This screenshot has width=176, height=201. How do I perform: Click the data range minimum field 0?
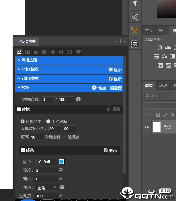(x=48, y=100)
